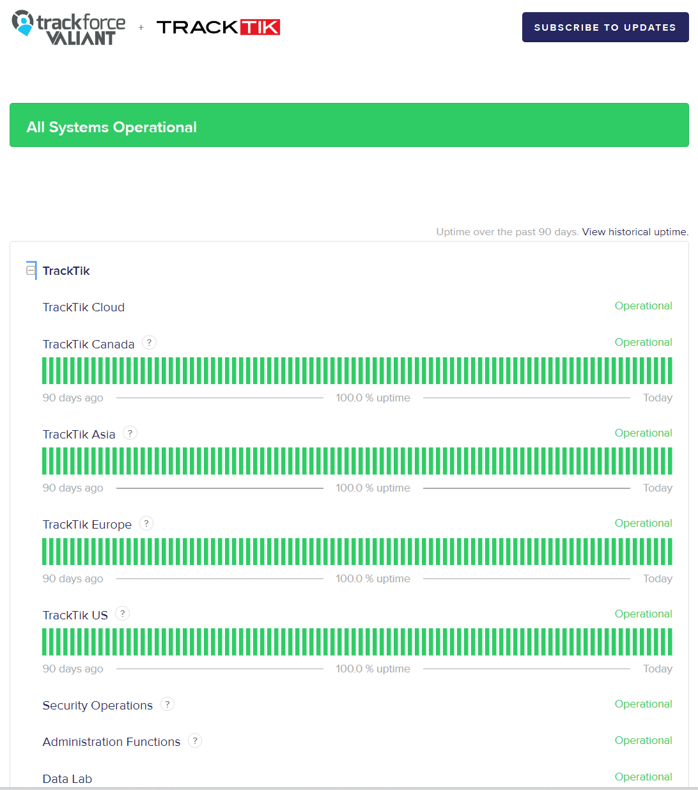The height and width of the screenshot is (790, 698).
Task: Click the TrackTik Cloud component name
Action: [84, 307]
